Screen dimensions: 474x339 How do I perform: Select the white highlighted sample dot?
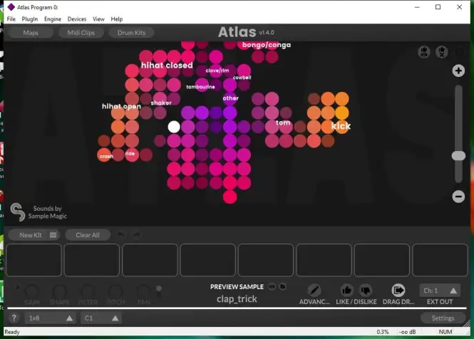[x=174, y=127]
